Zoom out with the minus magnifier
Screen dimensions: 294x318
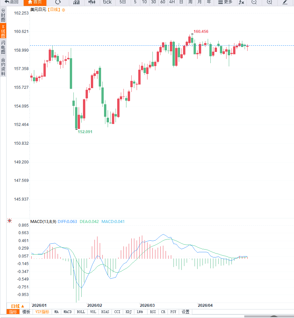(x=254, y=2)
